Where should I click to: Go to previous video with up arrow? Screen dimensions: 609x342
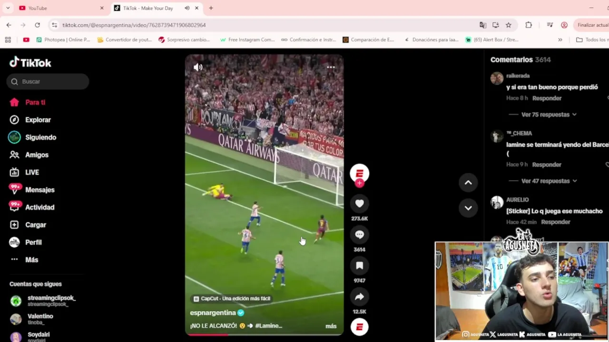(x=468, y=182)
